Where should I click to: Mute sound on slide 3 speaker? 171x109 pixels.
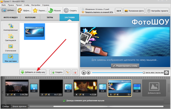tap(49, 95)
